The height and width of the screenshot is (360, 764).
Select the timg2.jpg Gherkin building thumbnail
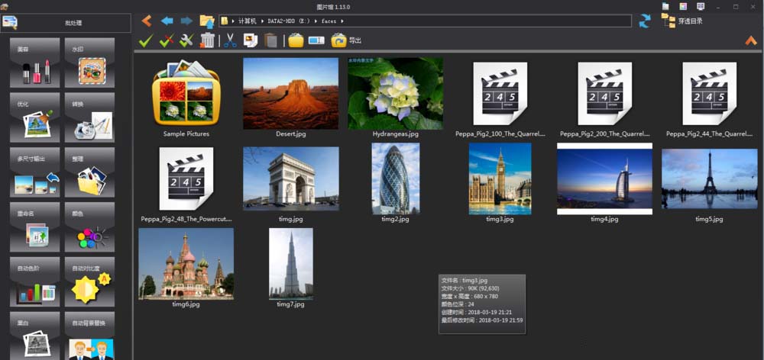395,178
